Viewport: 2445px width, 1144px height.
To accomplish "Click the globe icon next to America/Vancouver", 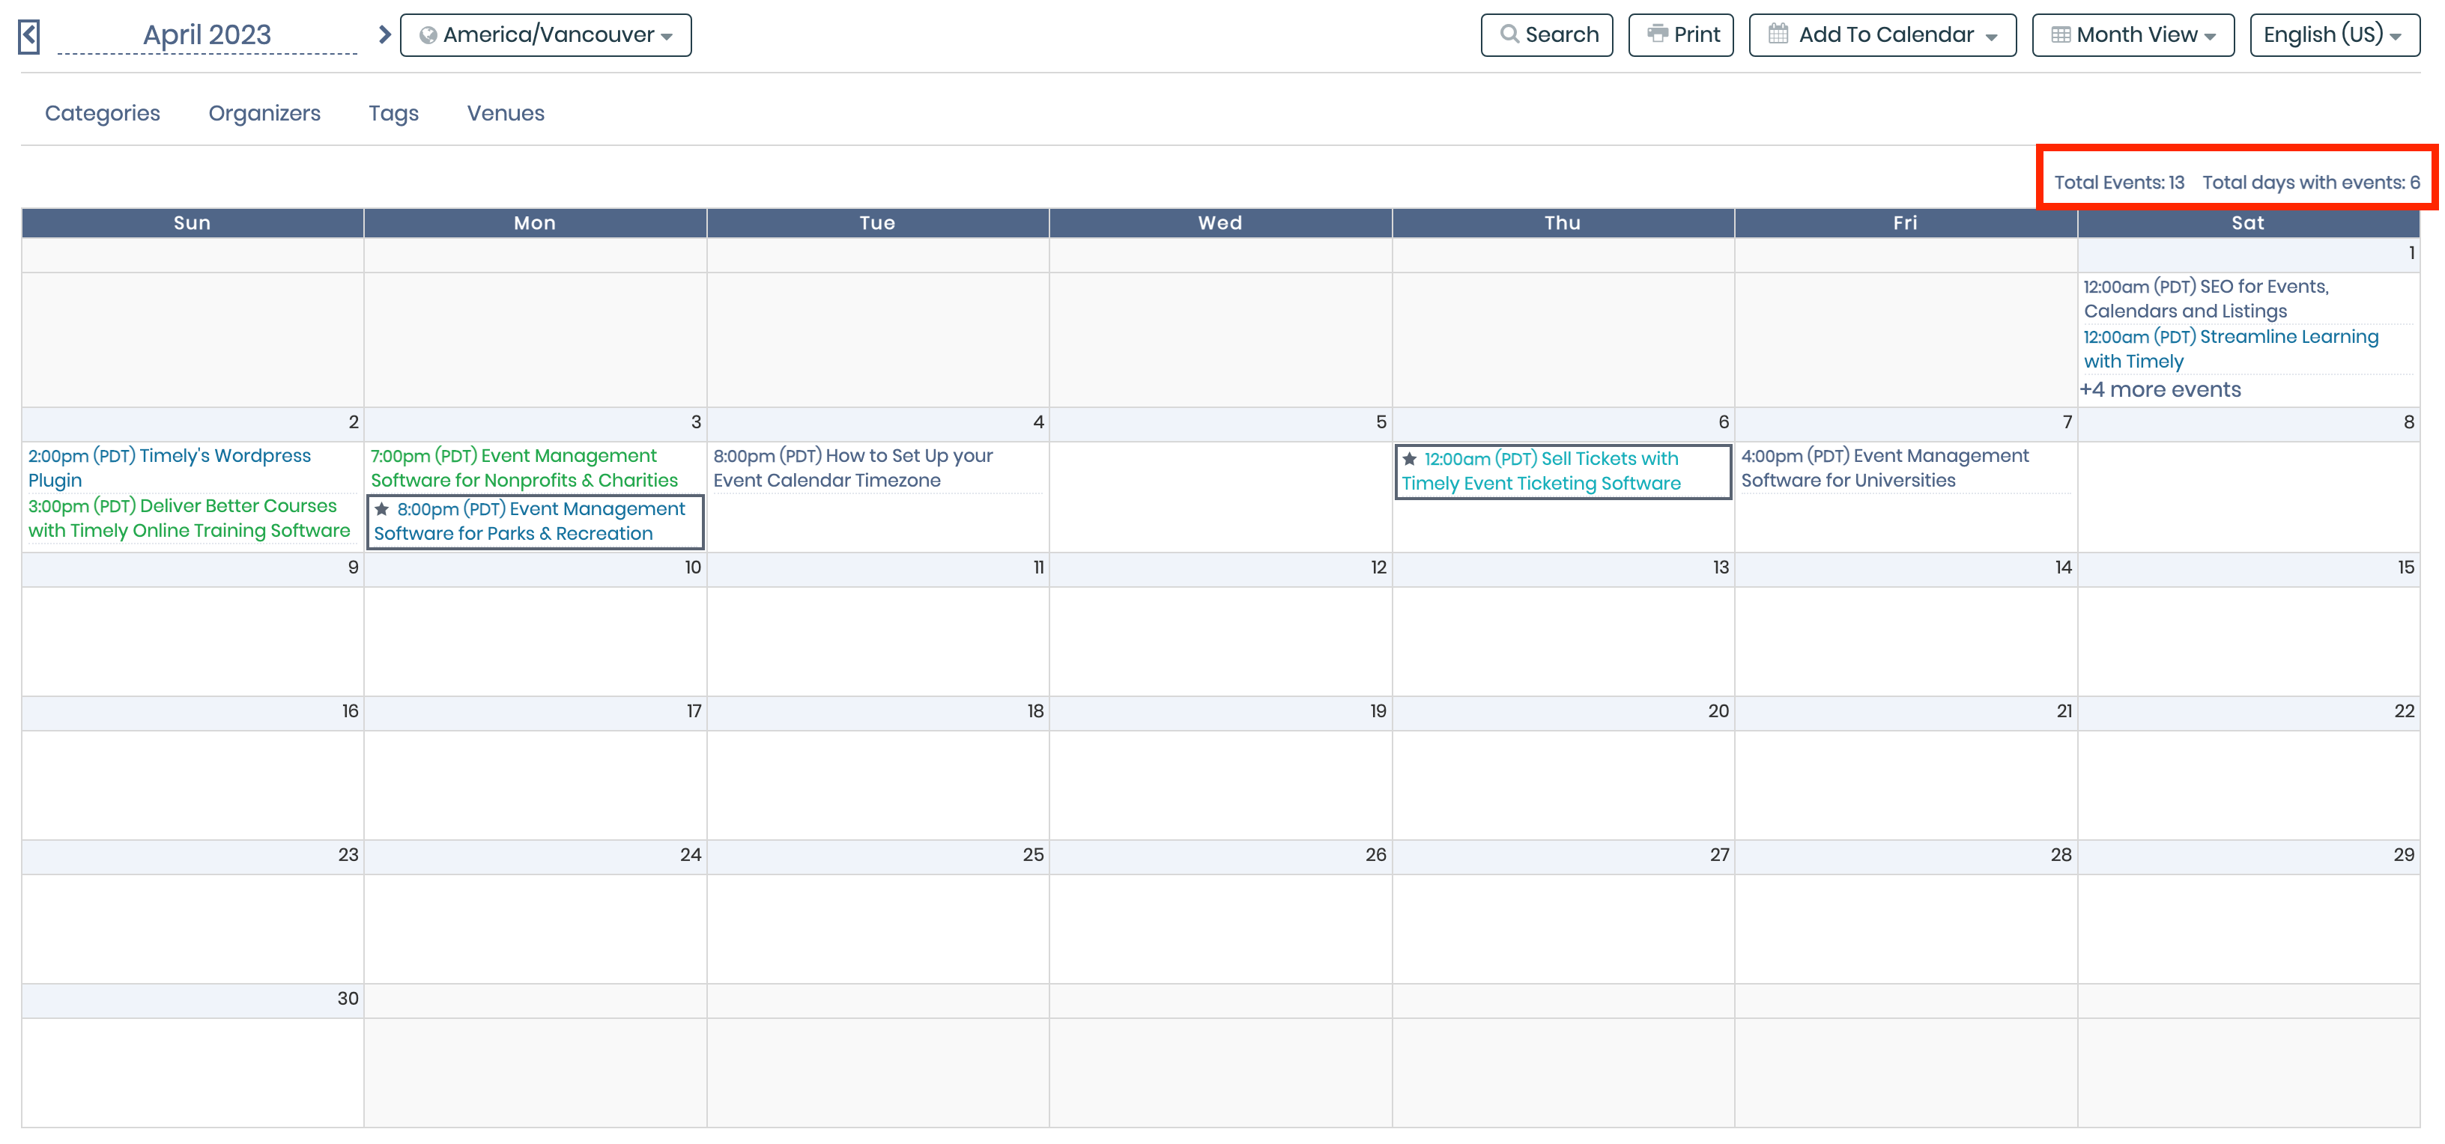I will pos(430,34).
